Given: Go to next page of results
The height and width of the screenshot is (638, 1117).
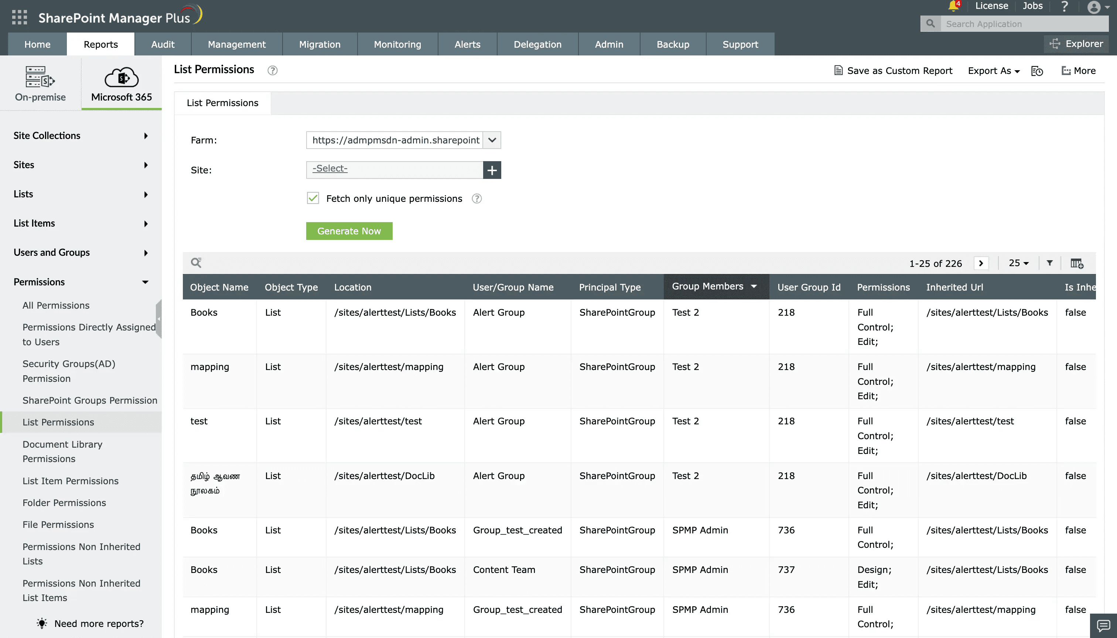Looking at the screenshot, I should (x=981, y=263).
